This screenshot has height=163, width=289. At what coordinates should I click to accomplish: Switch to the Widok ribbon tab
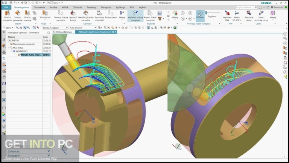[x=65, y=8]
